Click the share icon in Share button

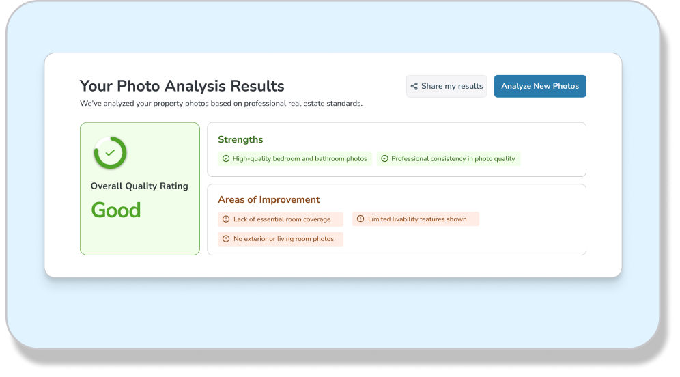point(414,87)
